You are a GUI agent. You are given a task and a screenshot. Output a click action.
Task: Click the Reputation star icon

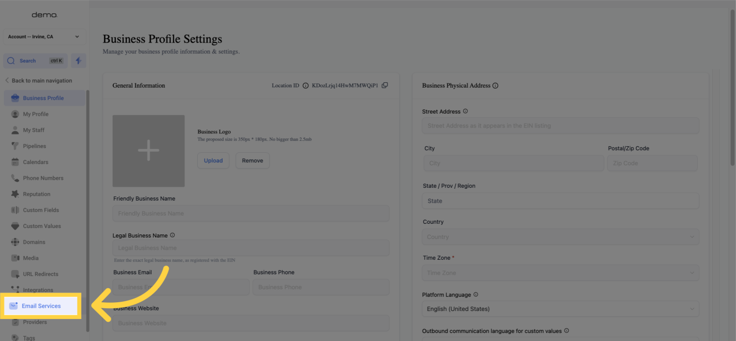[x=15, y=194]
